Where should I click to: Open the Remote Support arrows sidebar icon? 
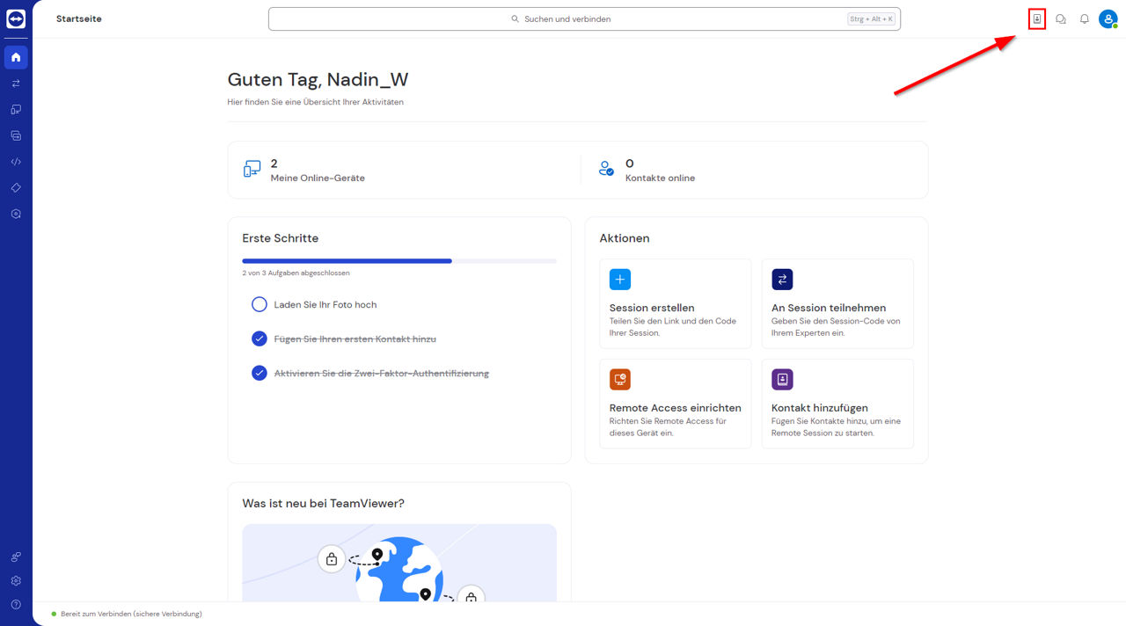[x=16, y=84]
